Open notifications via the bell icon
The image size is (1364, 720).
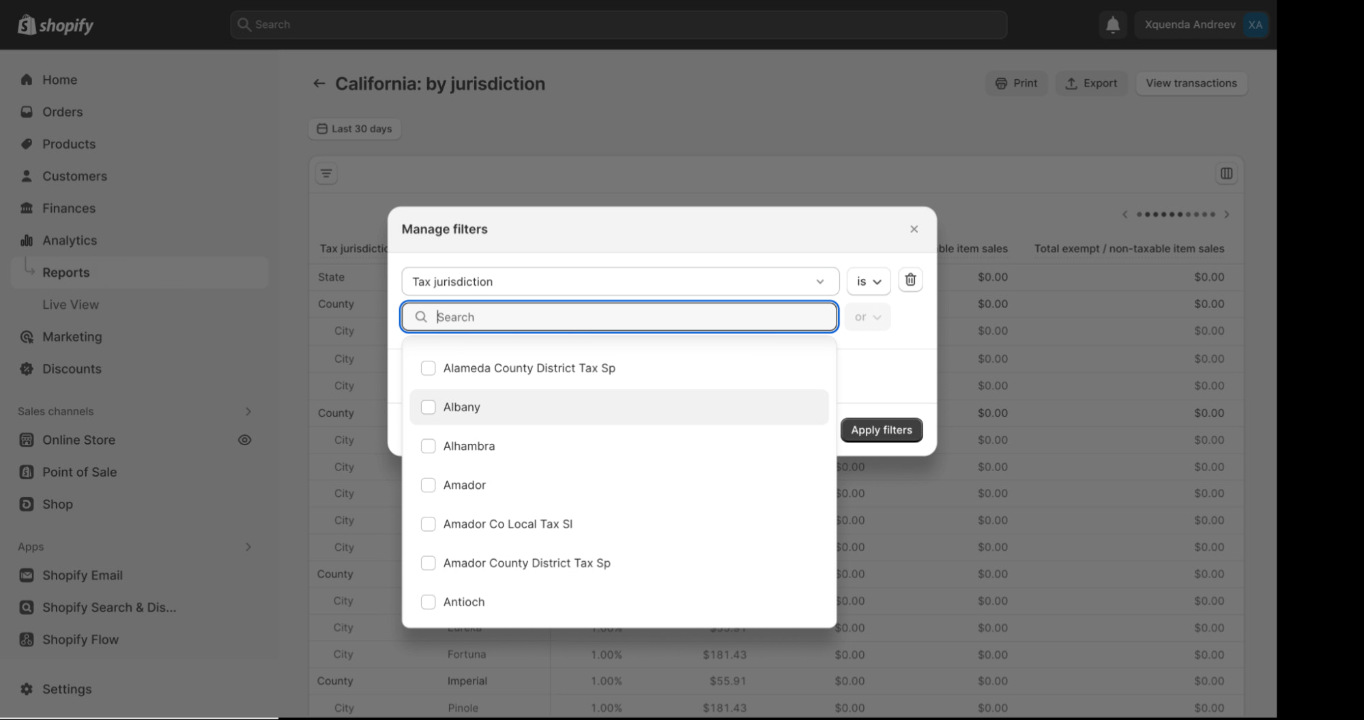pyautogui.click(x=1112, y=24)
